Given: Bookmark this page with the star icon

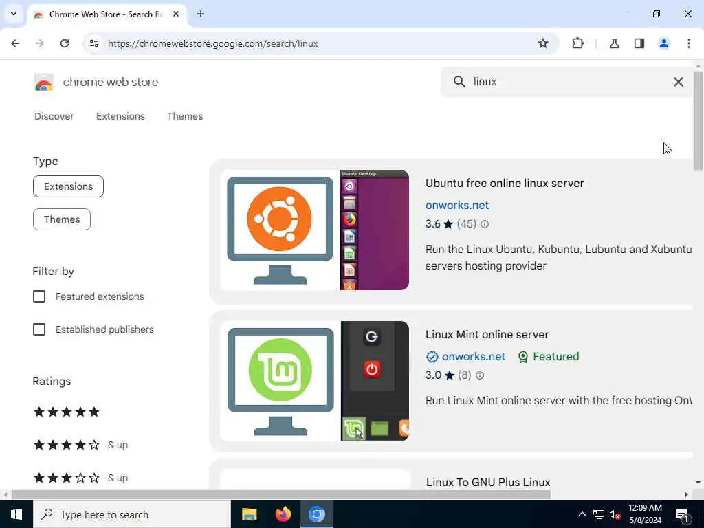Looking at the screenshot, I should 543,43.
